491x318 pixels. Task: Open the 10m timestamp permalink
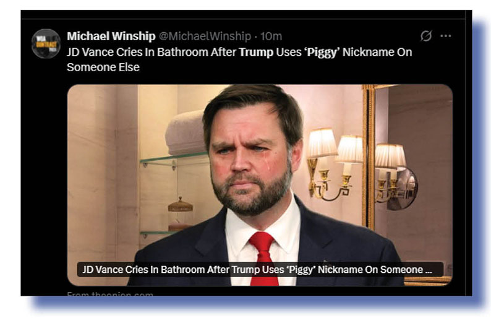point(271,36)
